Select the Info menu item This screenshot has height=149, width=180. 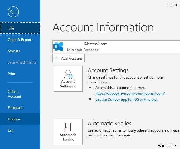(x=20, y=28)
